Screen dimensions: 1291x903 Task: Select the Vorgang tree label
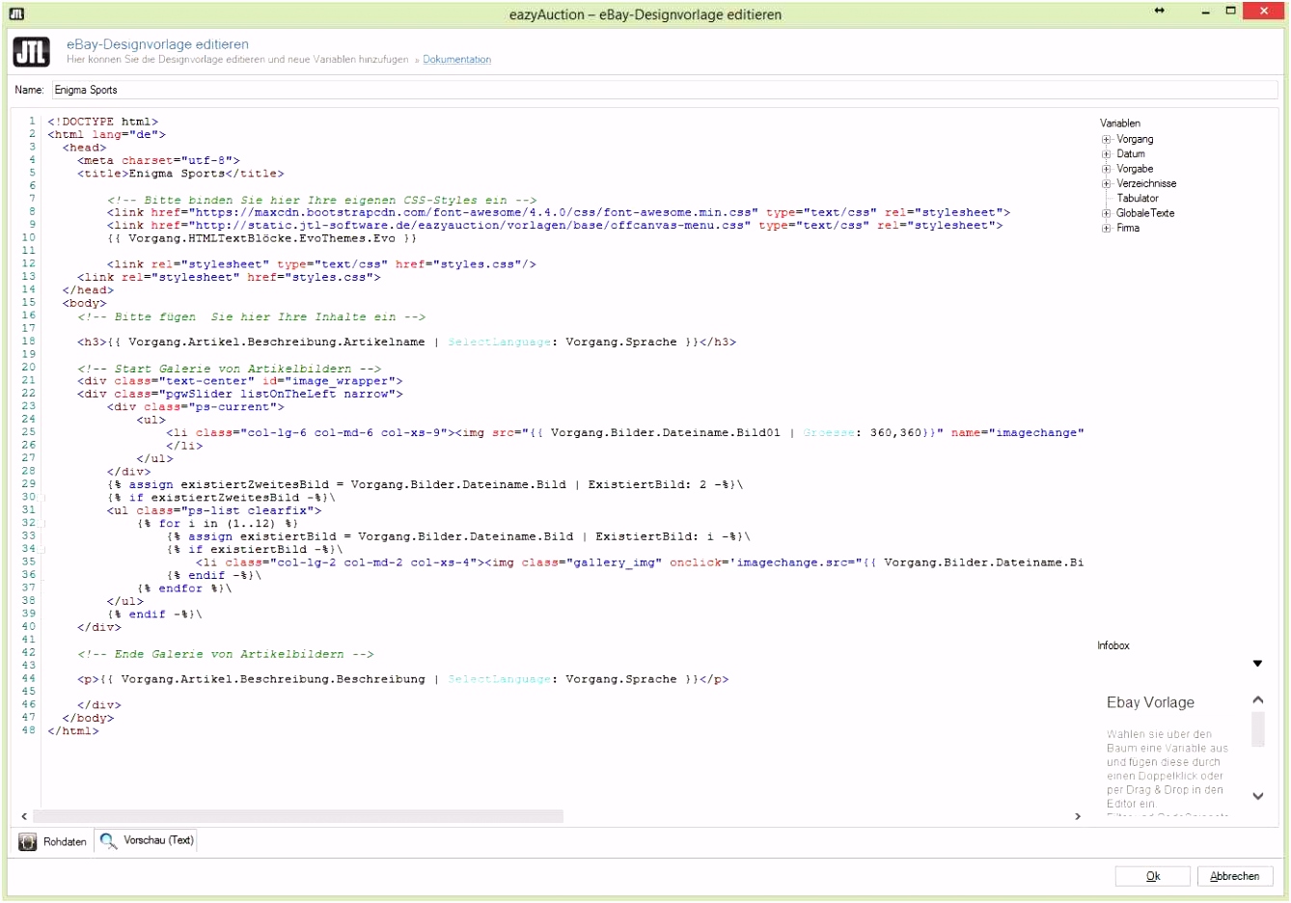[1135, 140]
